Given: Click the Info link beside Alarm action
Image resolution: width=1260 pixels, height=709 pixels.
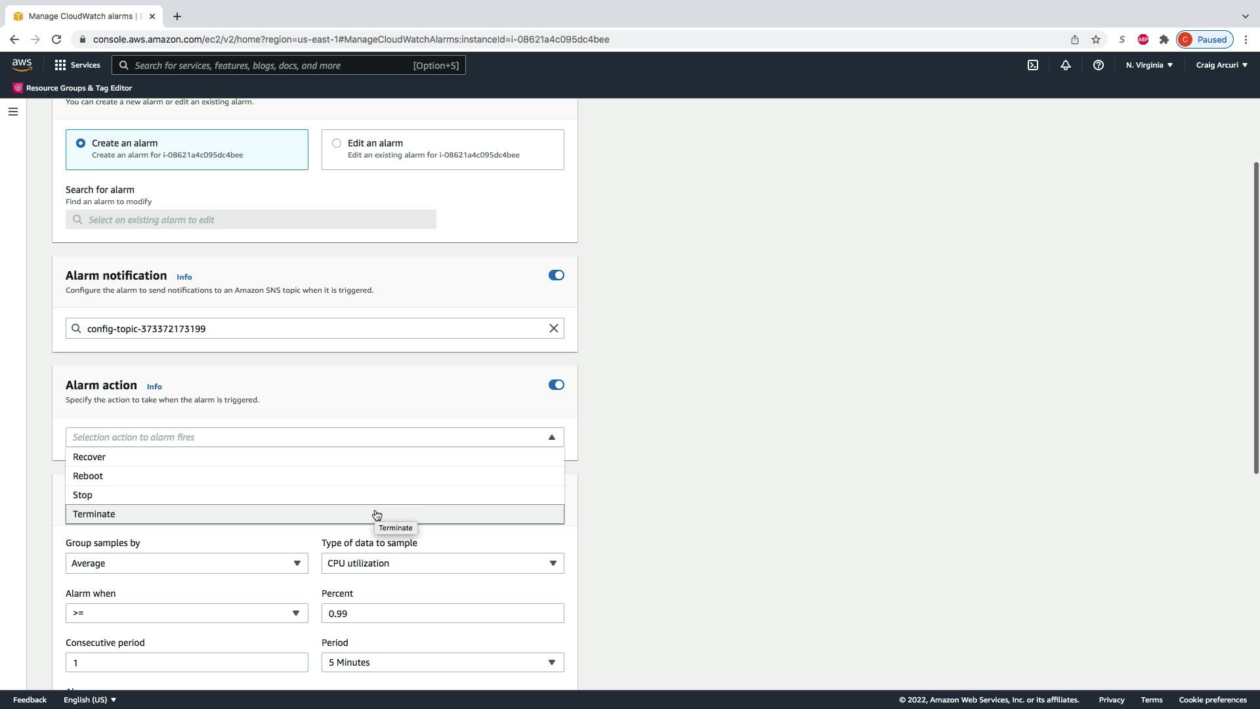Looking at the screenshot, I should click(x=154, y=387).
